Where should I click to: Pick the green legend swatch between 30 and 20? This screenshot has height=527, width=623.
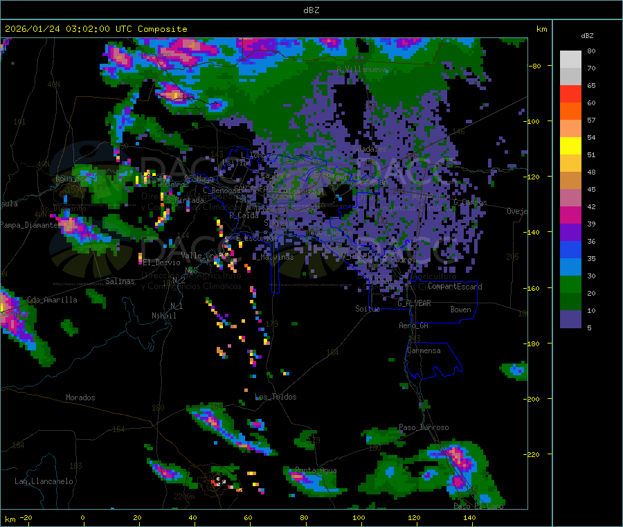tap(570, 284)
